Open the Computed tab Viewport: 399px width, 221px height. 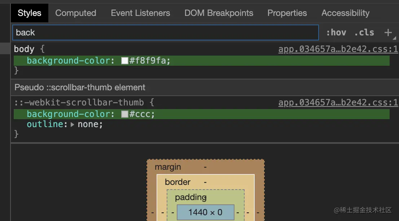pyautogui.click(x=76, y=13)
